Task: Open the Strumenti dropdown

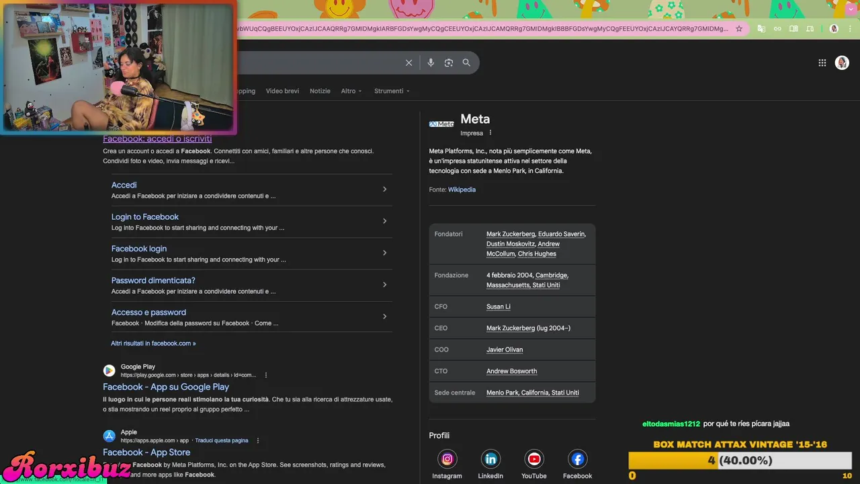Action: [x=392, y=91]
